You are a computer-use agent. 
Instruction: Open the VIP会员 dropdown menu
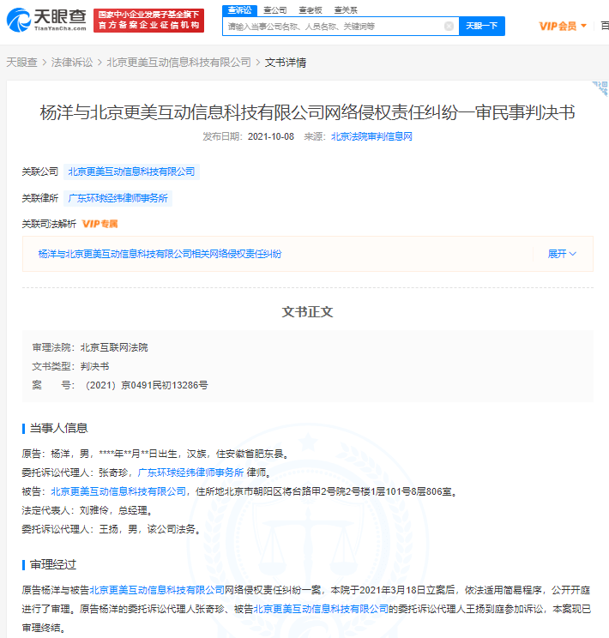[563, 26]
